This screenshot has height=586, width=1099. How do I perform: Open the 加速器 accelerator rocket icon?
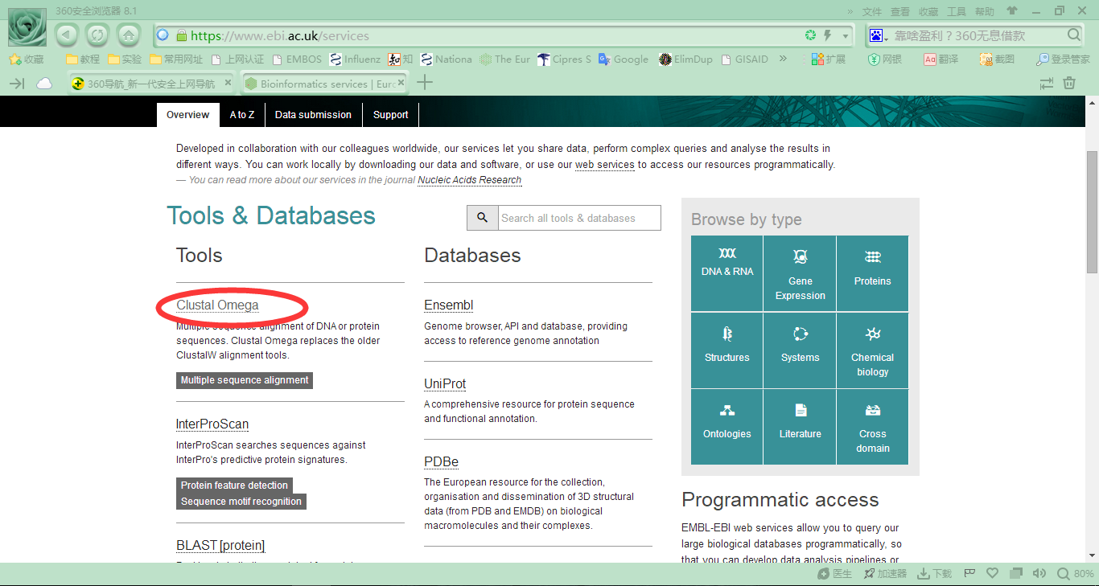[885, 574]
